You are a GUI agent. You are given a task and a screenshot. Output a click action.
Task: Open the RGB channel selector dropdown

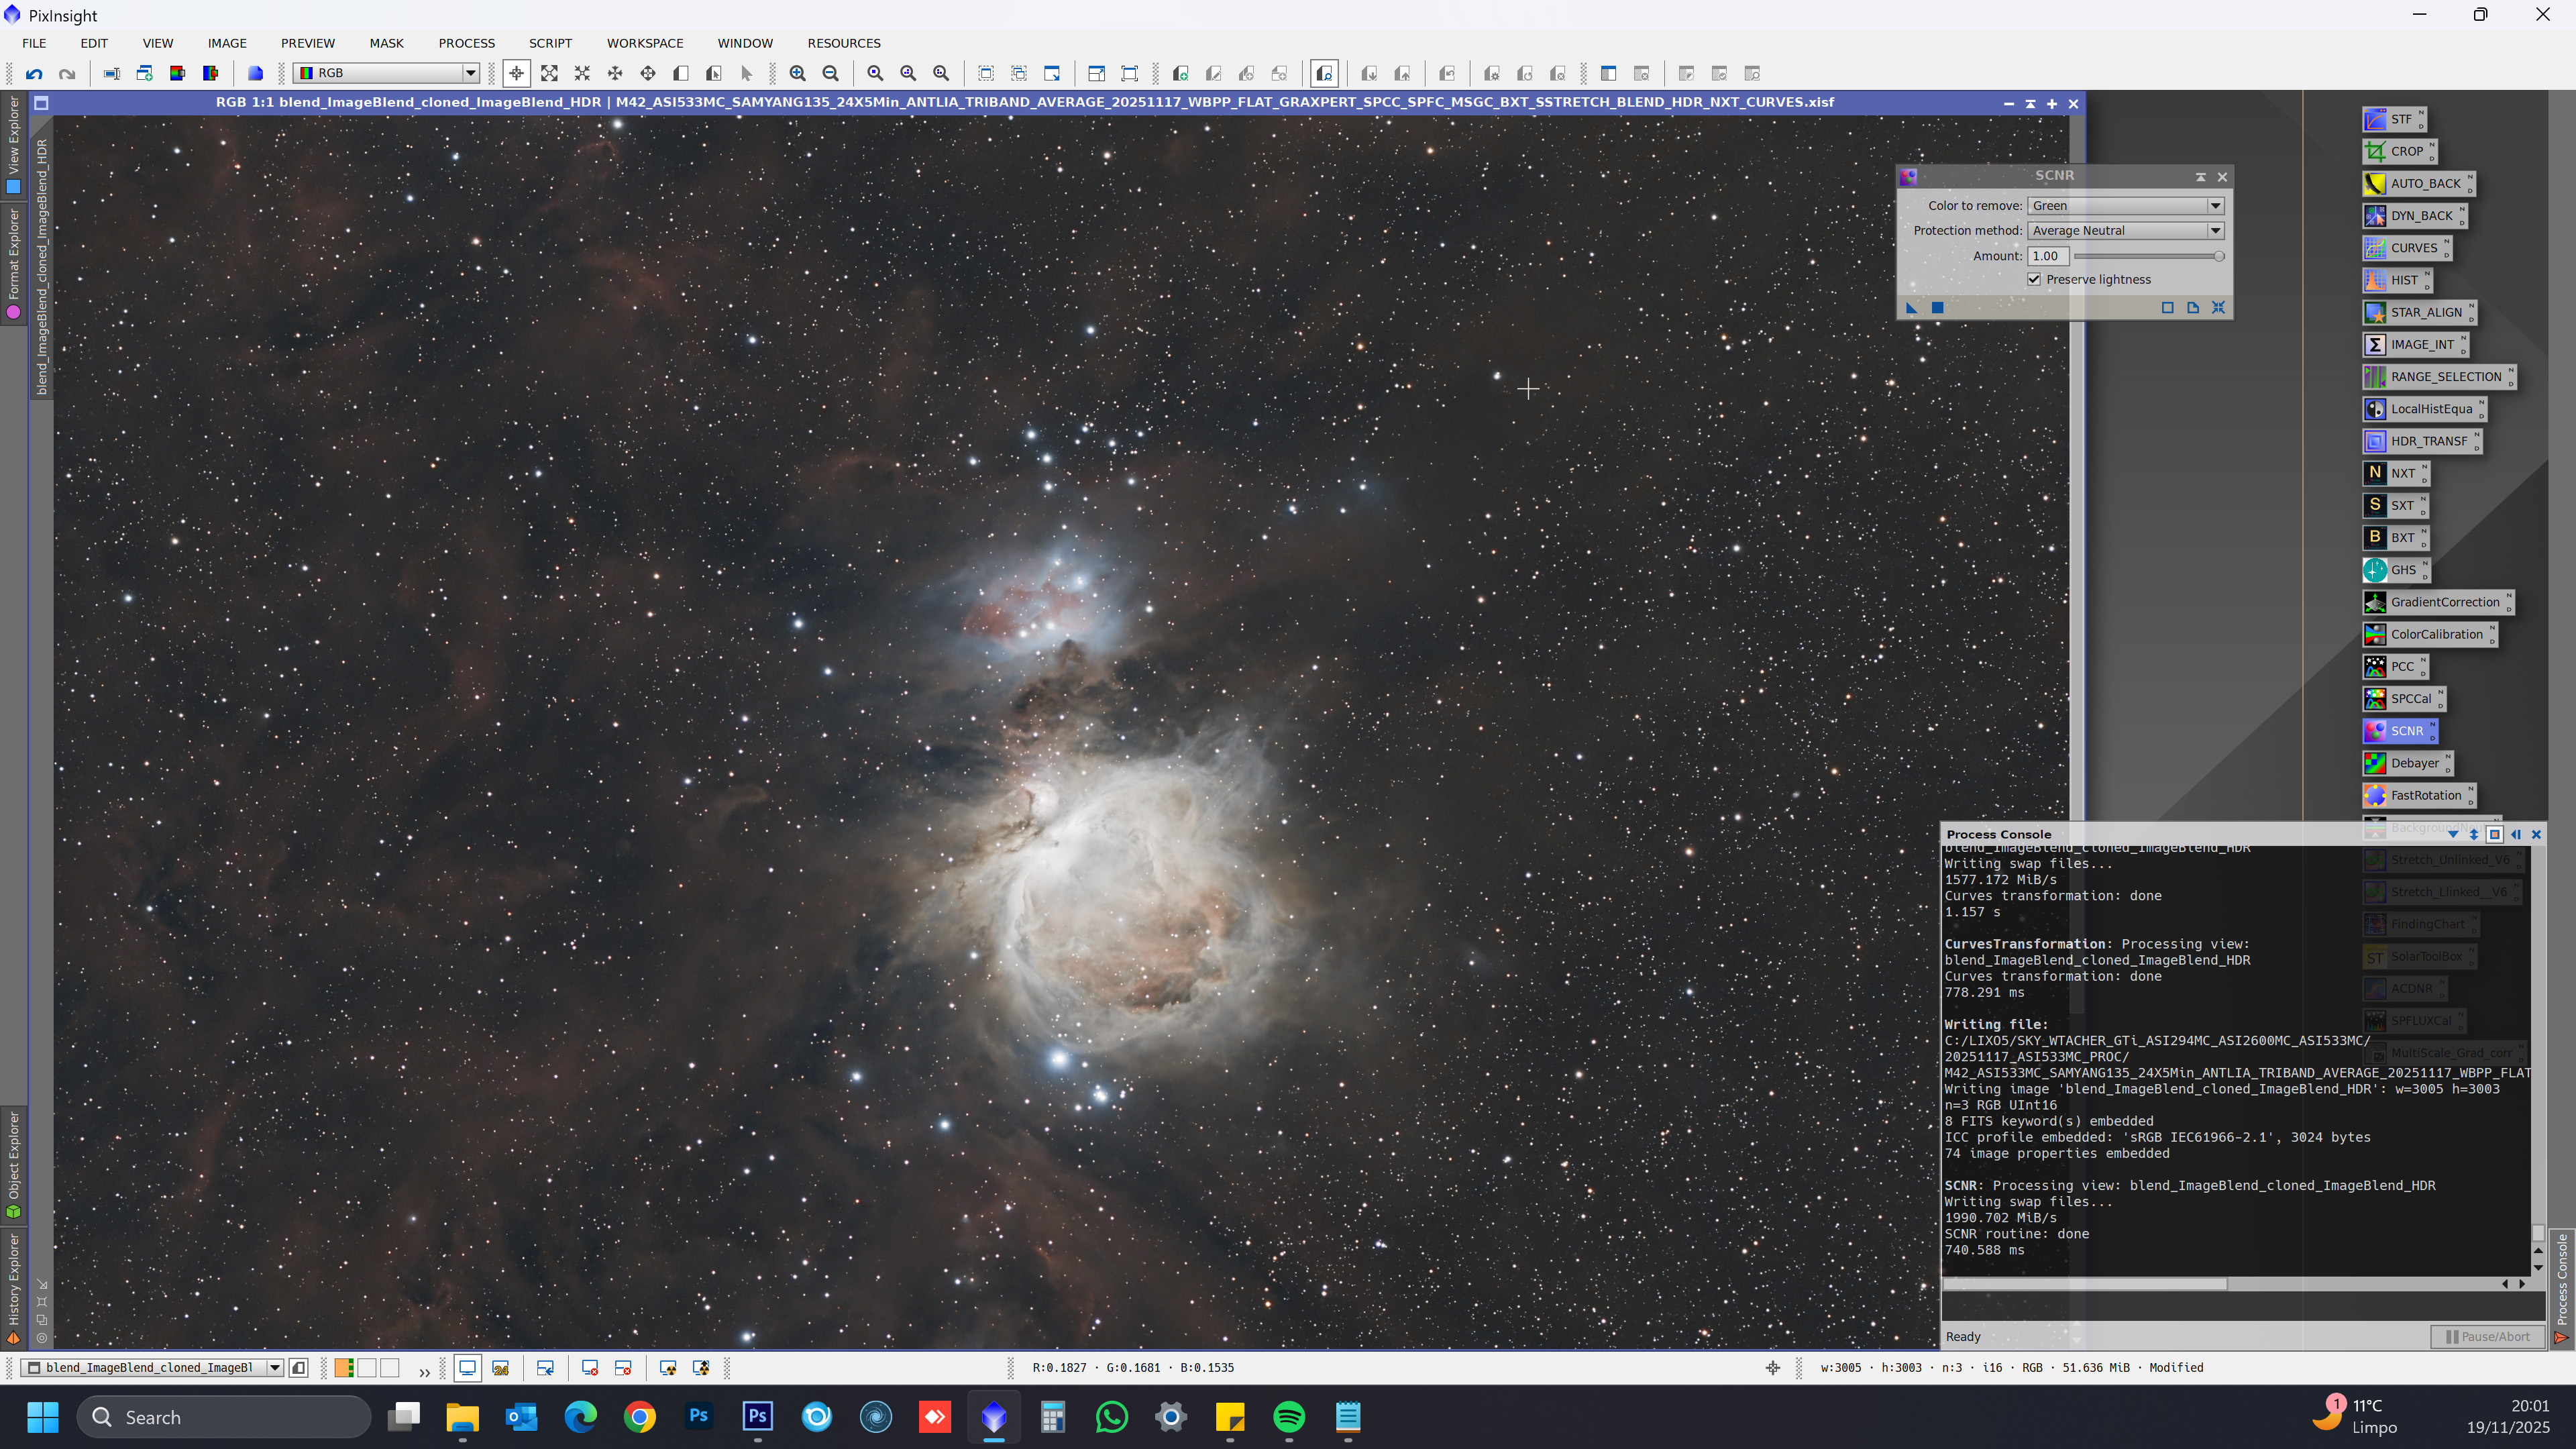pyautogui.click(x=469, y=73)
